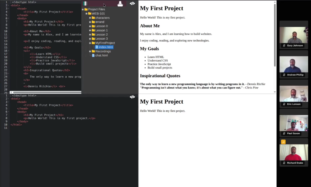311x187 pixels.
Task: Click the code view icon on the bottom editor pane
Action: point(132,97)
